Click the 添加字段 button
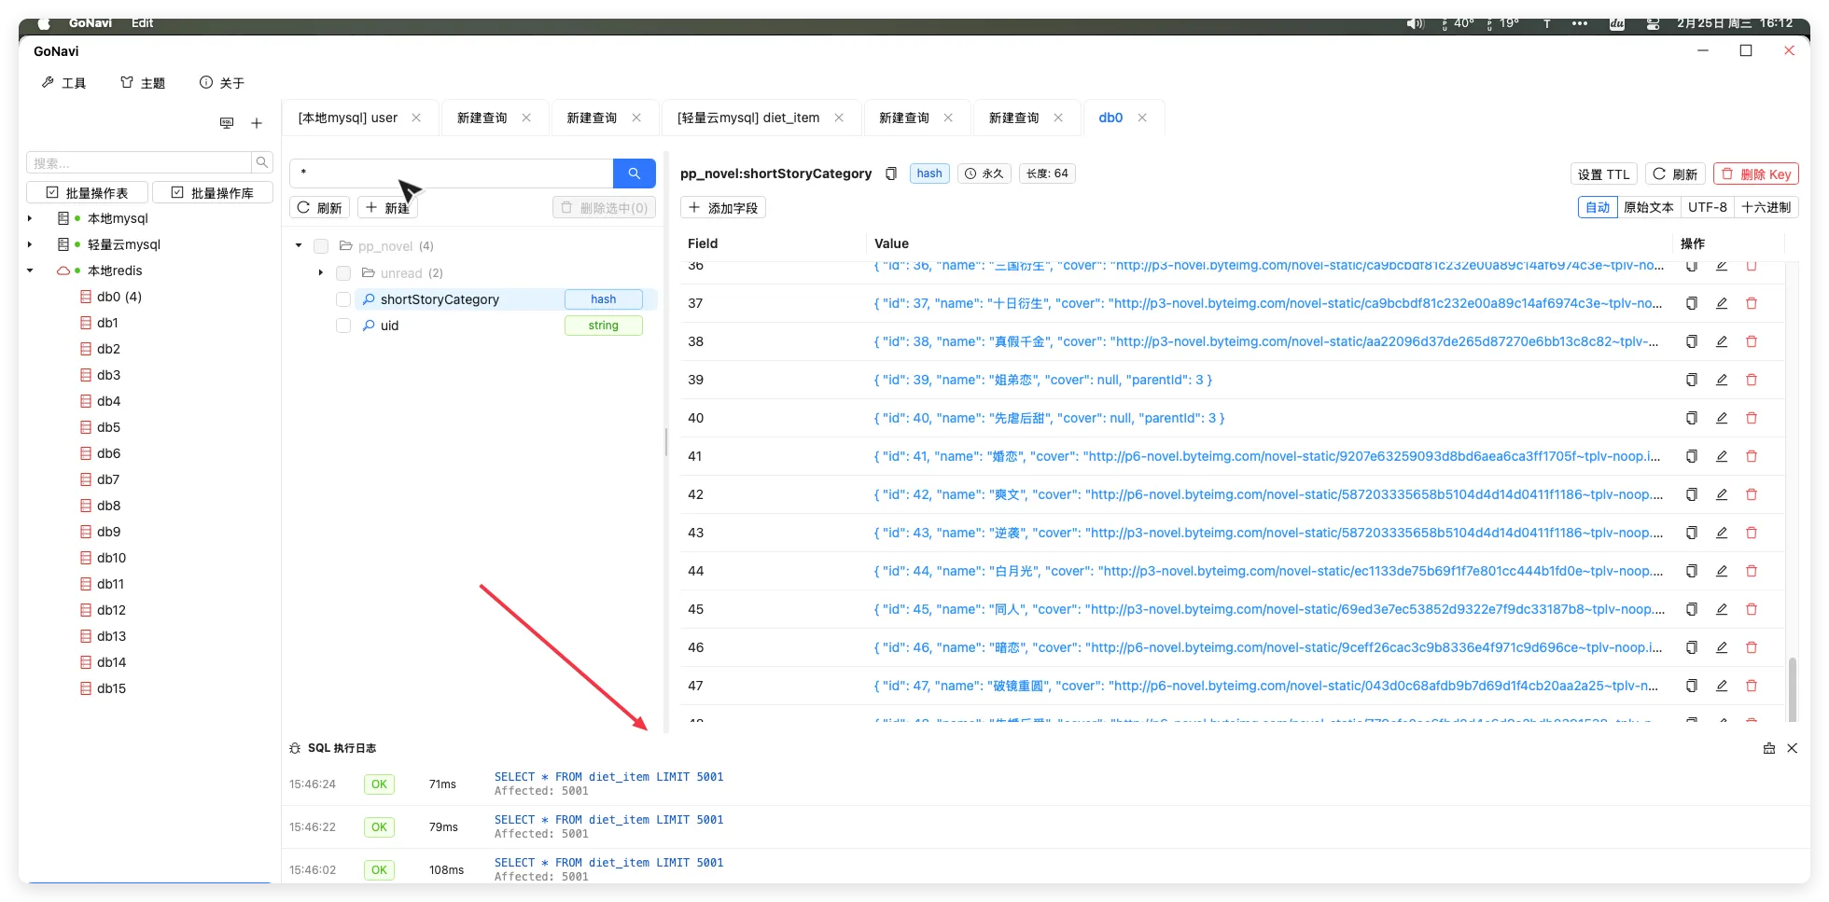1829x902 pixels. coord(723,208)
